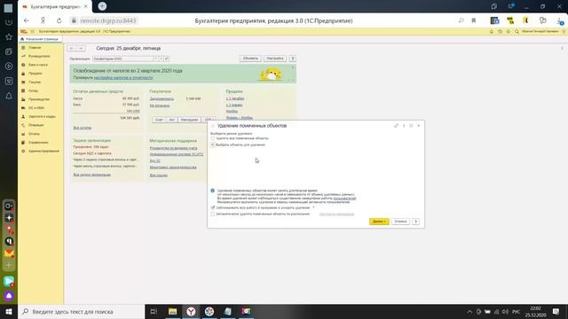Click the Отчеты chart icon in the sidebar

click(23, 134)
